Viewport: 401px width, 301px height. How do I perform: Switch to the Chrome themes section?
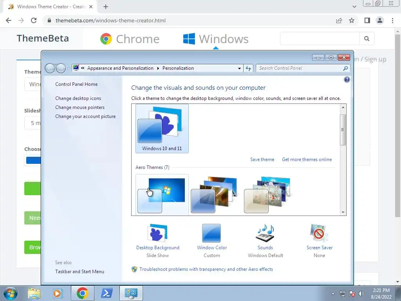click(130, 39)
